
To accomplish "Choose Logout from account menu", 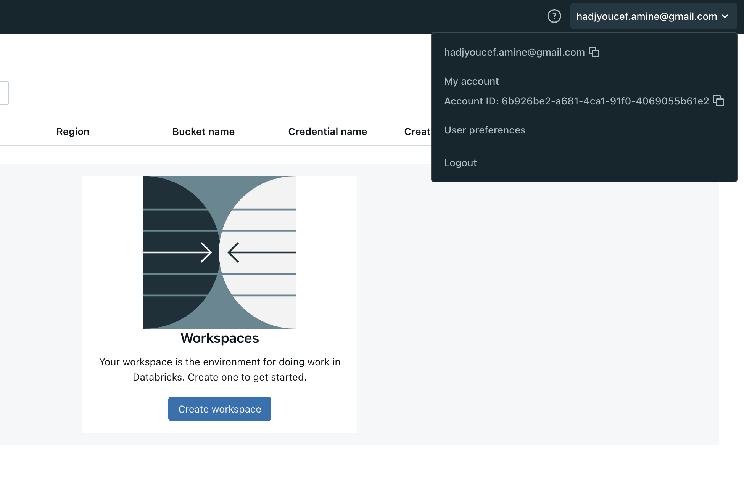I will pos(461,163).
